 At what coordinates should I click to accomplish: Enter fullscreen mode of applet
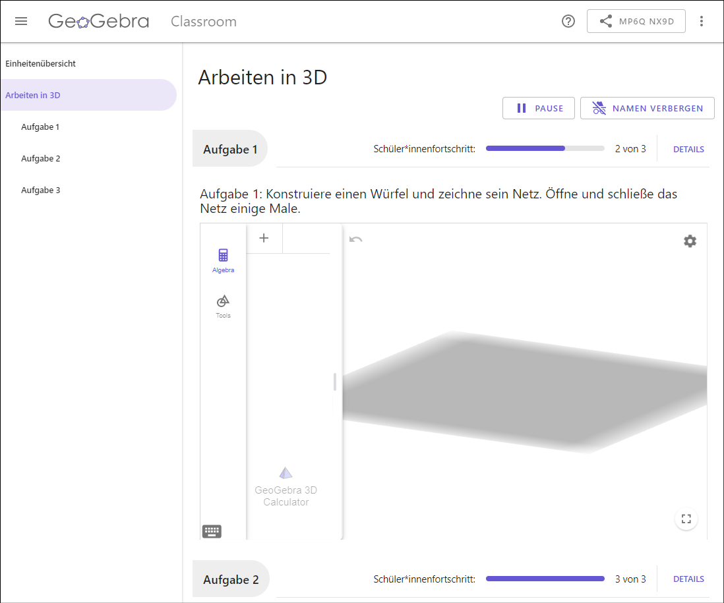(686, 519)
